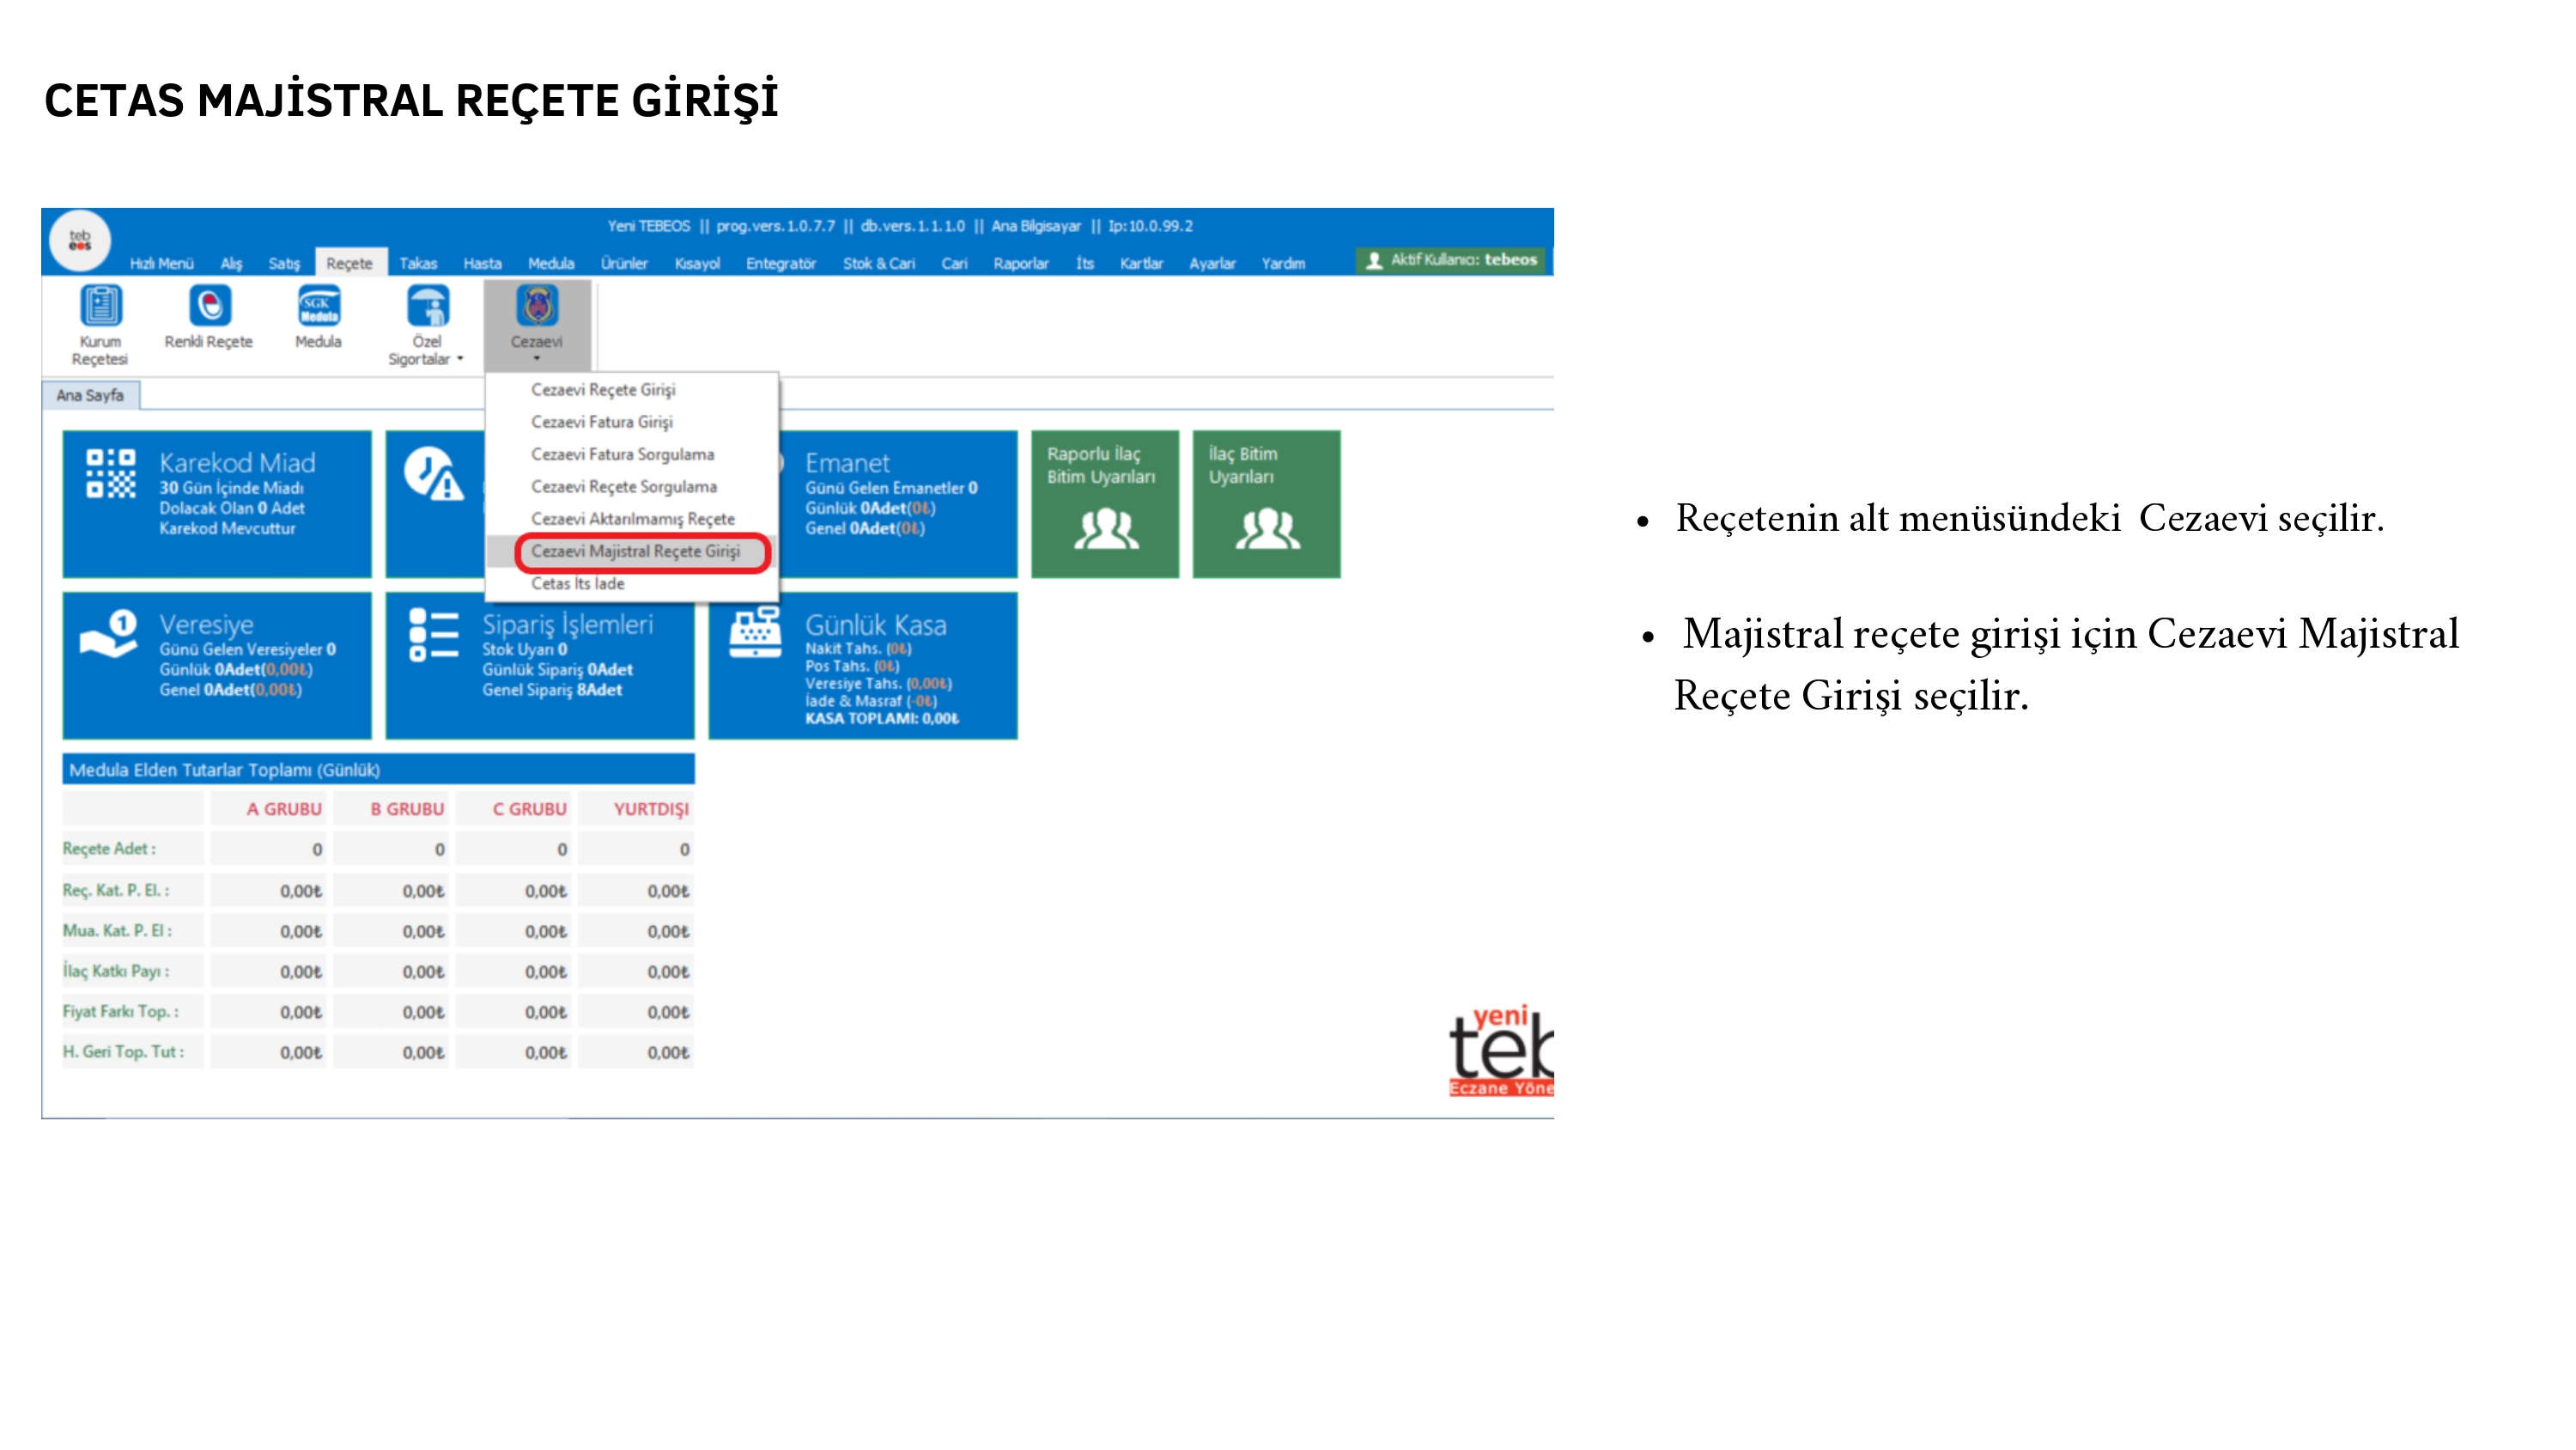Screen dimensions: 2576x1450
Task: Select the Ana Sayfa page tab
Action: (90, 395)
